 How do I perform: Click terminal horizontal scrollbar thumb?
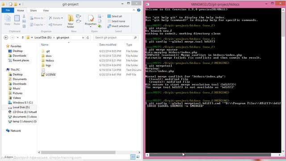pos(210,155)
